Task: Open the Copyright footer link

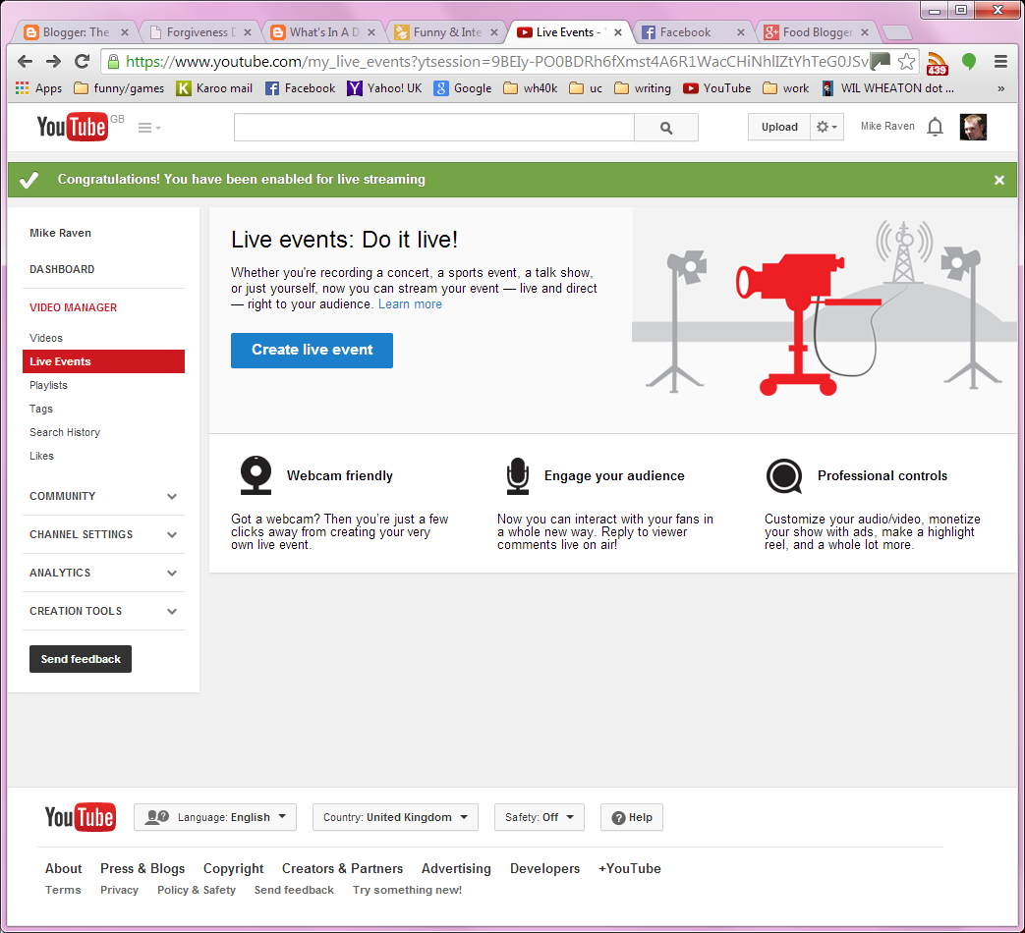Action: point(233,868)
